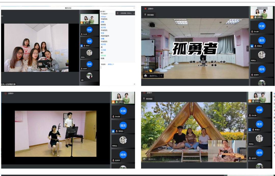Click the 正在讲话 speaker indicator popup
Screen dimensions: 275x176
(125, 13)
